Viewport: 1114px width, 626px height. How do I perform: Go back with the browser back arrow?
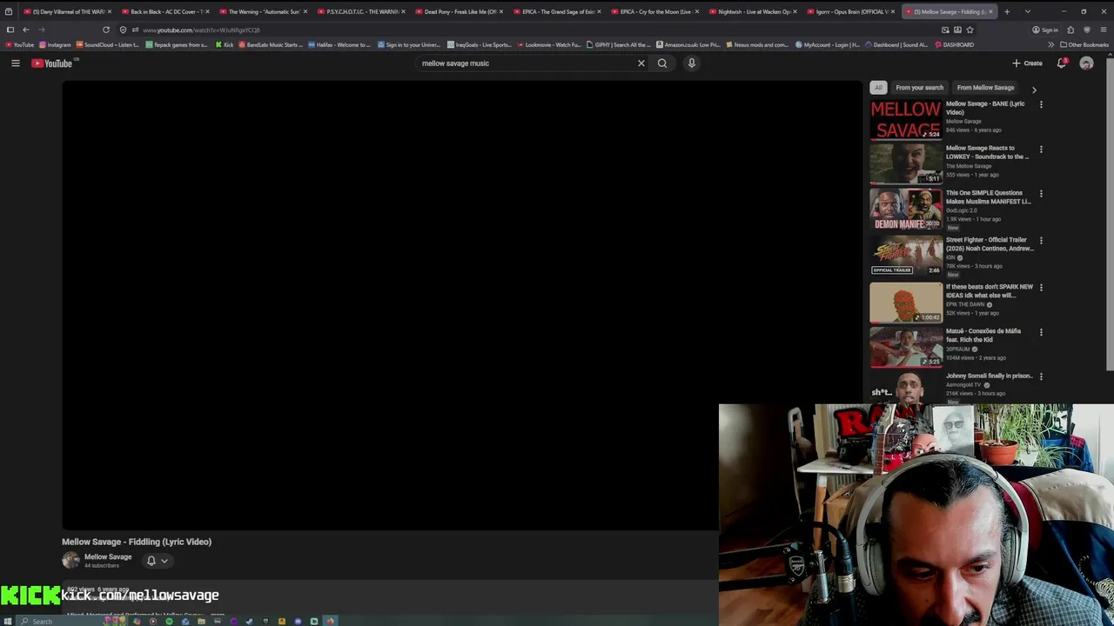click(26, 30)
